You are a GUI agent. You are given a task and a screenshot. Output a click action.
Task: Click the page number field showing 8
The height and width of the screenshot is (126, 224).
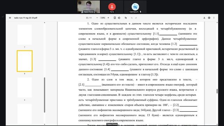87,18
